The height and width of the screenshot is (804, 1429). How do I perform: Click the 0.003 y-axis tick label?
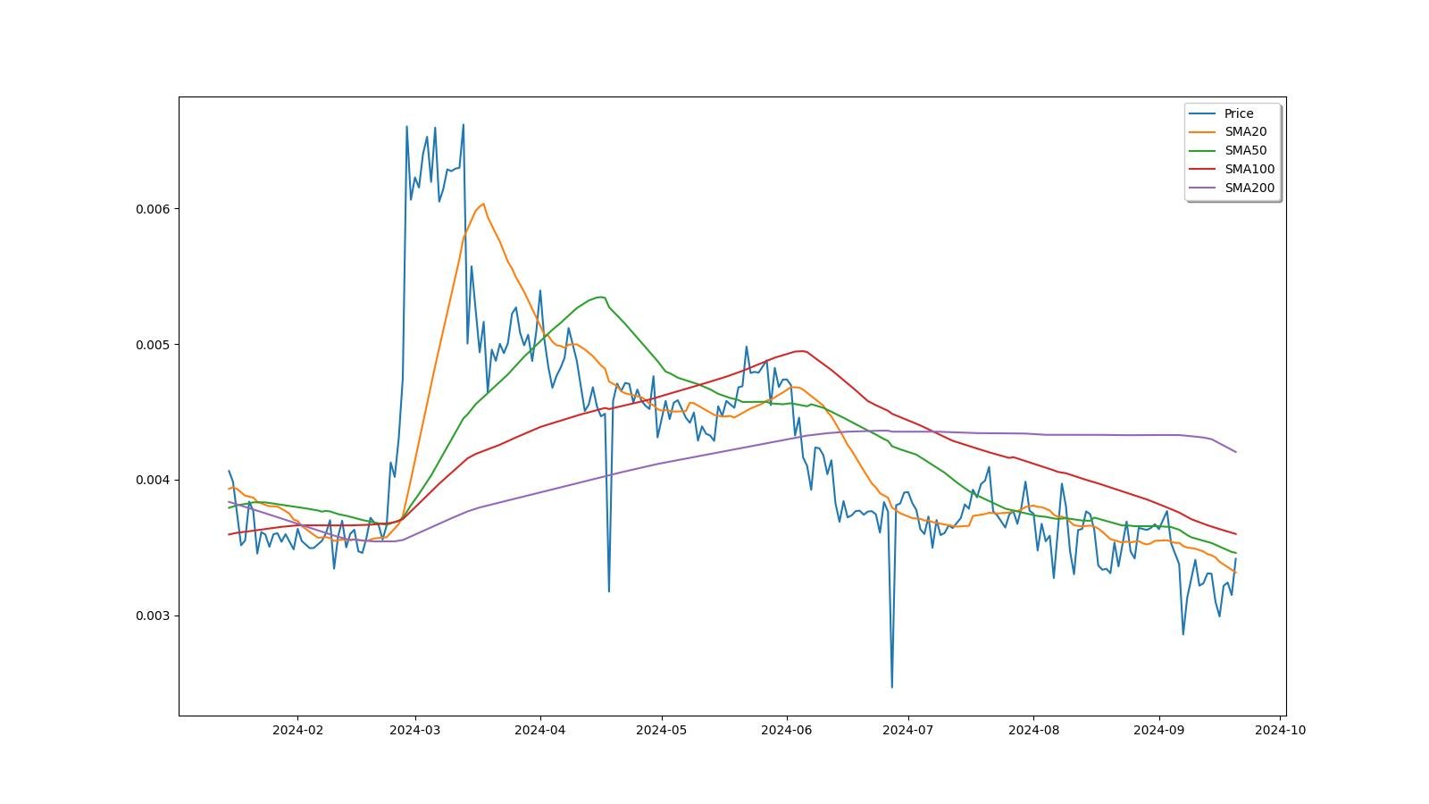tap(152, 616)
